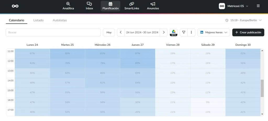Open the 24 Jun 2024 - 30 Jun 2024 date picker

tap(142, 32)
